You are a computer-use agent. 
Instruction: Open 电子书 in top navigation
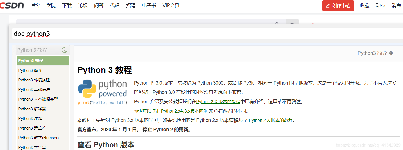pyautogui.click(x=149, y=6)
